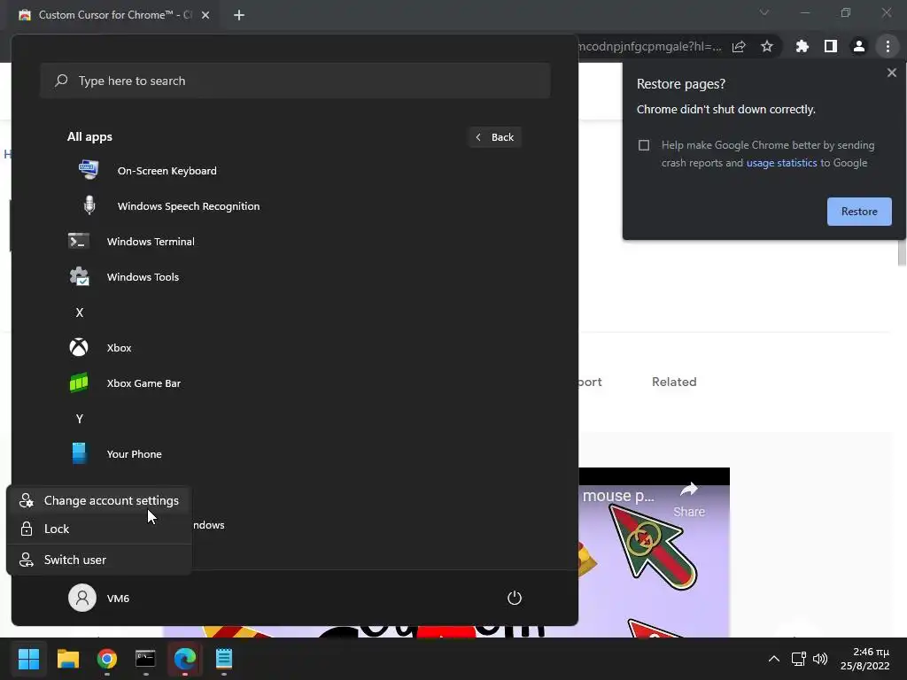The image size is (907, 680).
Task: Open the clock and date panel
Action: pos(864,659)
